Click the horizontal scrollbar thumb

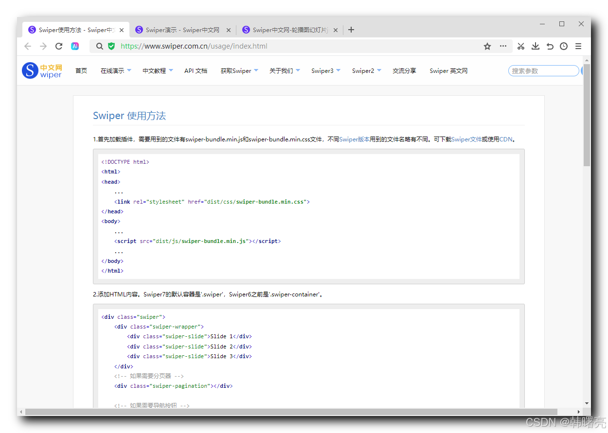(x=291, y=412)
